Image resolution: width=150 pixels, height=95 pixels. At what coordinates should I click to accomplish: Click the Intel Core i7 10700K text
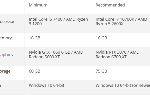pyautogui.click(x=115, y=19)
